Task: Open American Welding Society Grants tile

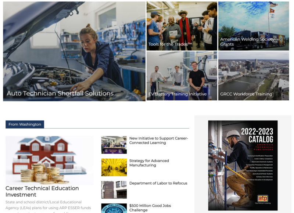Action: 254,26
